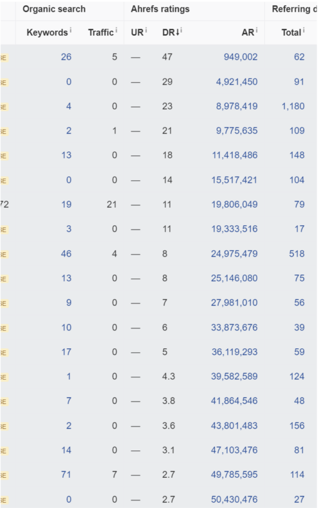Sort the table by Traffic header
319x508 pixels.
tap(101, 33)
